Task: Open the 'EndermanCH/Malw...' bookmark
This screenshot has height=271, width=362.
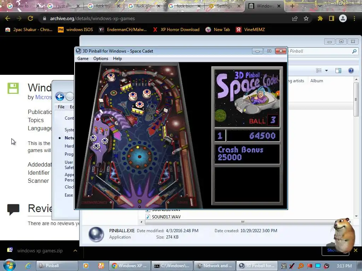Action: pyautogui.click(x=123, y=30)
